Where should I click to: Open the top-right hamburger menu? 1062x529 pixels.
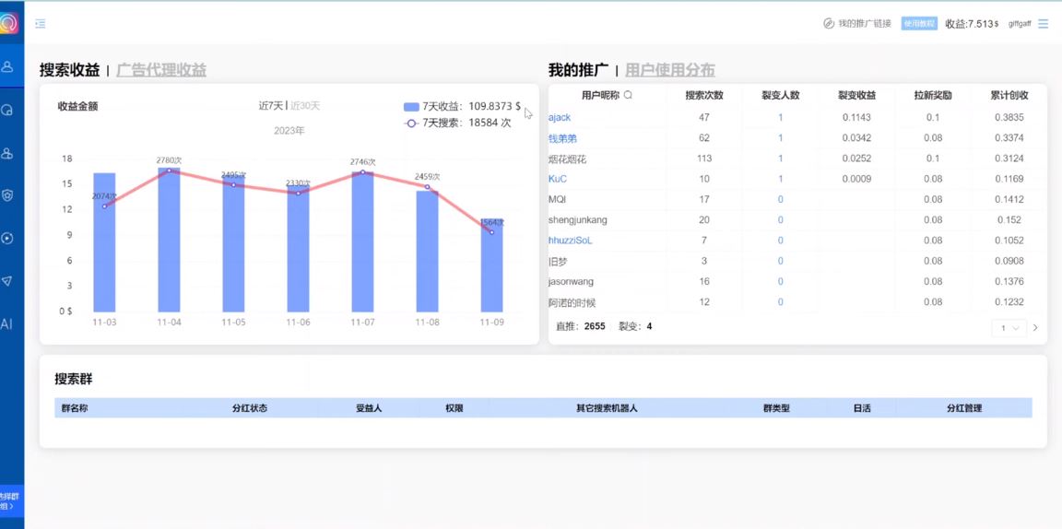[x=1043, y=24]
